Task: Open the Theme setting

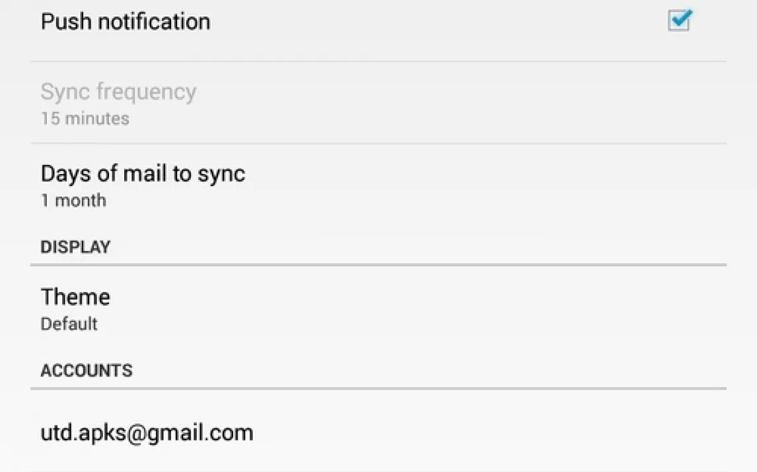Action: click(378, 309)
